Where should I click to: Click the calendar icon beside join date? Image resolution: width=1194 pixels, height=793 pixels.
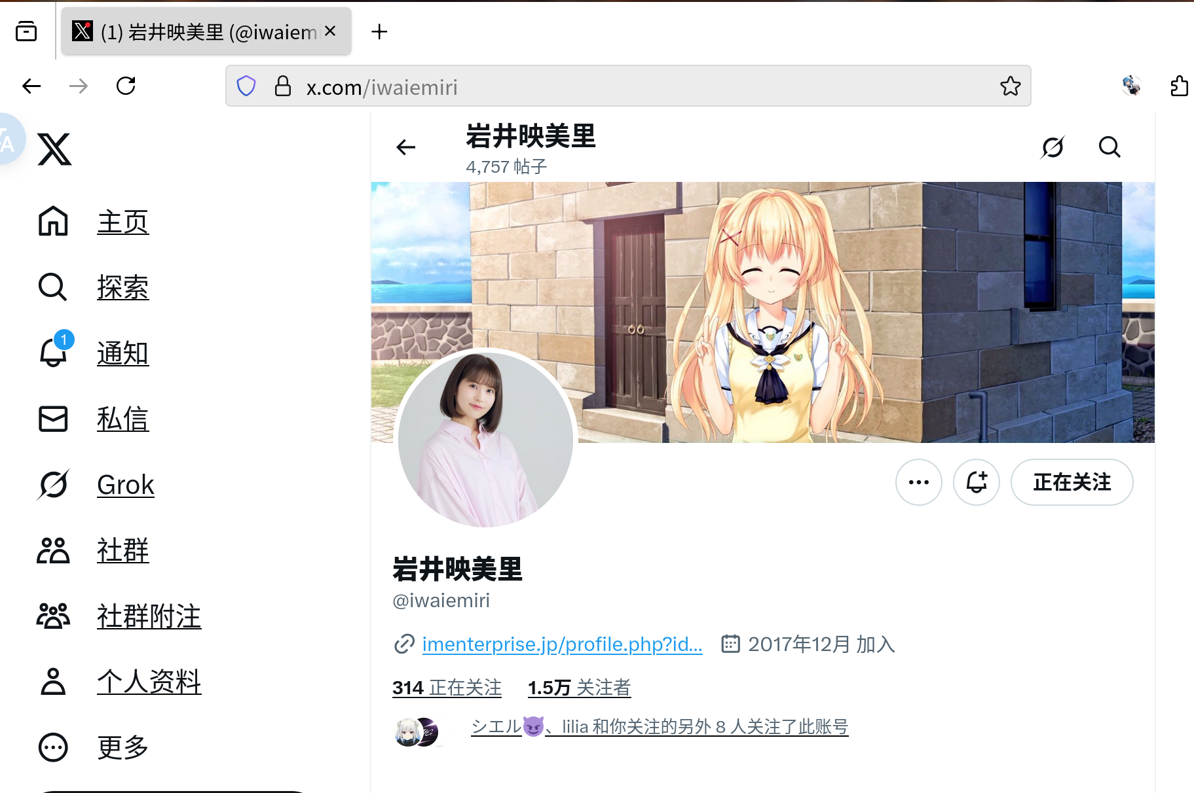click(x=730, y=644)
